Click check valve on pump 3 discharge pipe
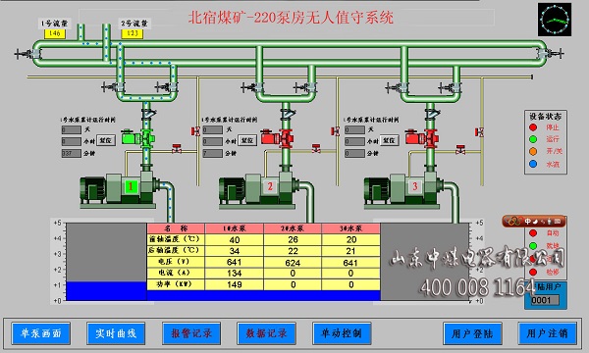Screen dimensions: 589x353 (x=432, y=114)
